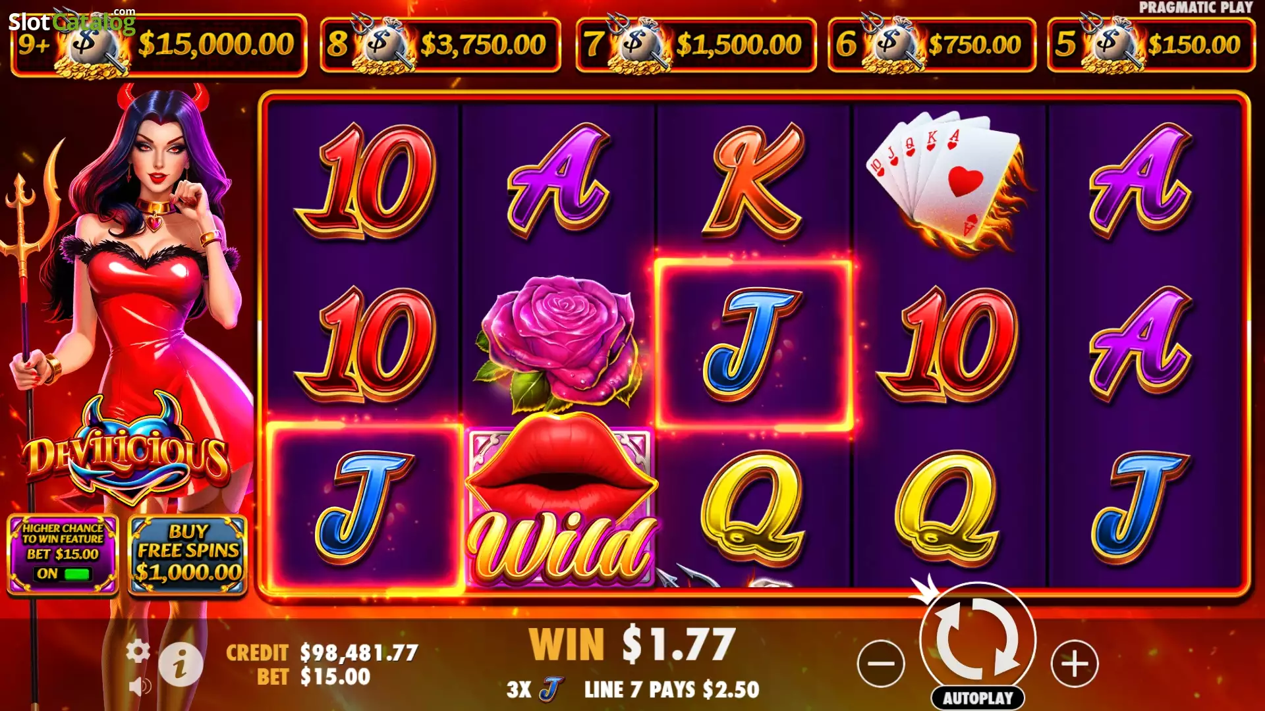Click the pink rose symbol
This screenshot has width=1265, height=711.
[559, 344]
